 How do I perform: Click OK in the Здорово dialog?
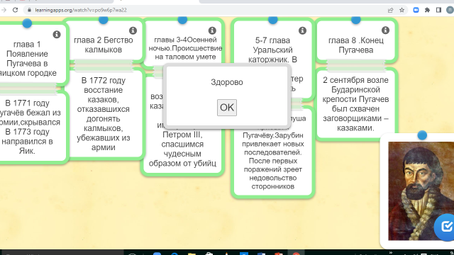point(227,108)
